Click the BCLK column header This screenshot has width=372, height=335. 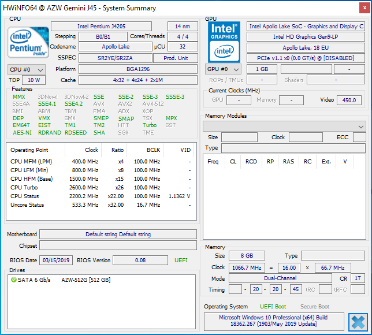click(145, 150)
